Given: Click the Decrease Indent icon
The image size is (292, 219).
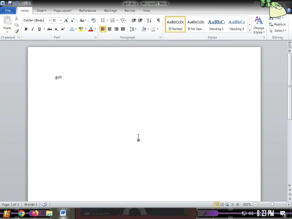Looking at the screenshot, I should point(134,20).
